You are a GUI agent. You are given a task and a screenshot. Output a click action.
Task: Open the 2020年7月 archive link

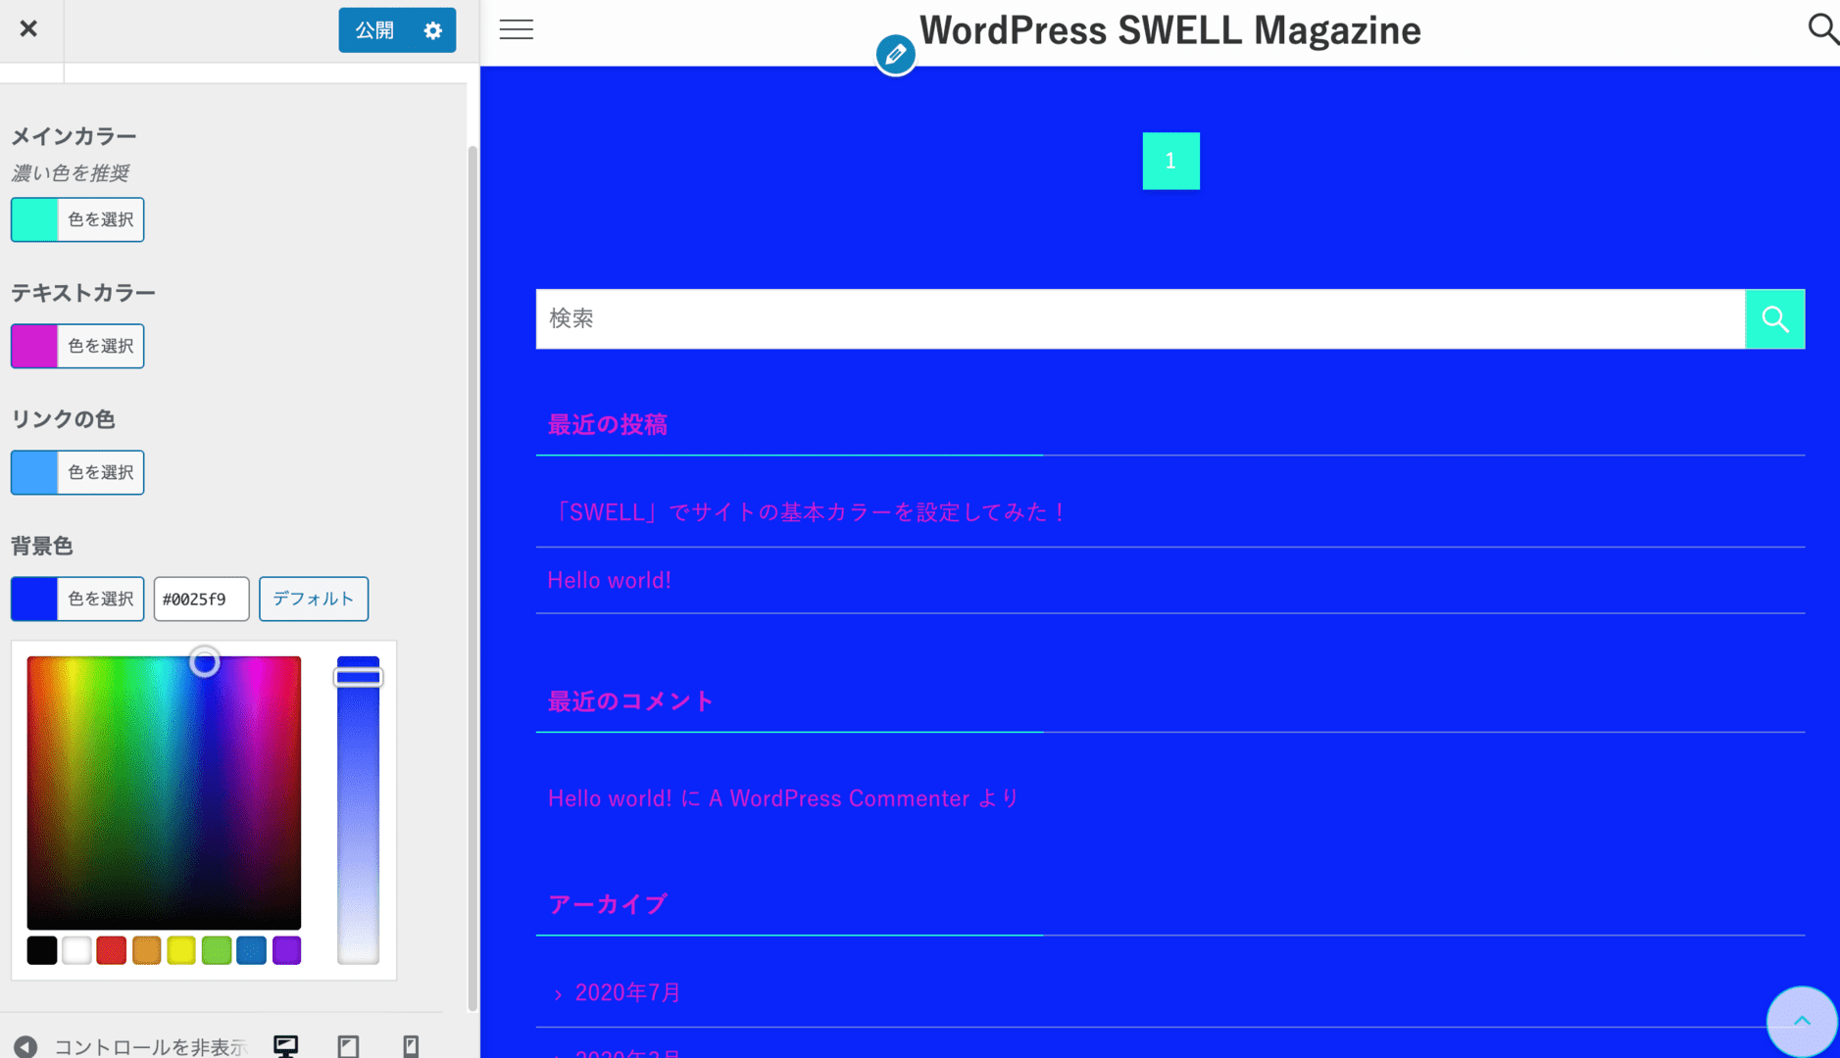(x=627, y=992)
